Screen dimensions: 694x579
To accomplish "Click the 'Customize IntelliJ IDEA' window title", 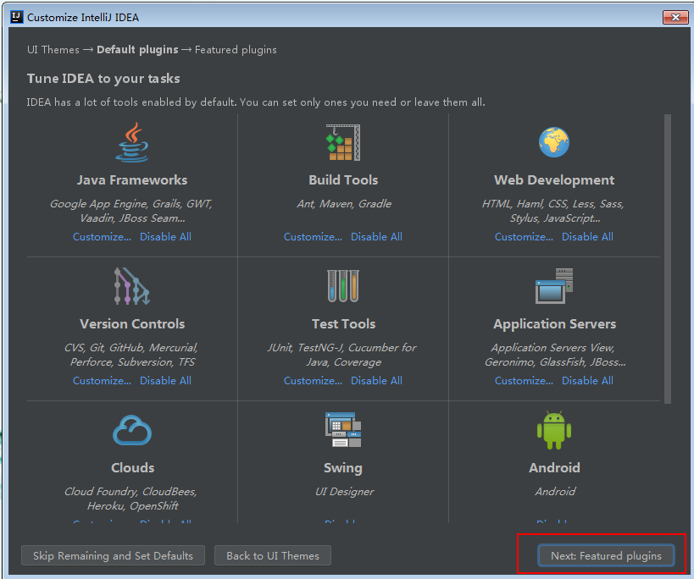I will point(83,17).
